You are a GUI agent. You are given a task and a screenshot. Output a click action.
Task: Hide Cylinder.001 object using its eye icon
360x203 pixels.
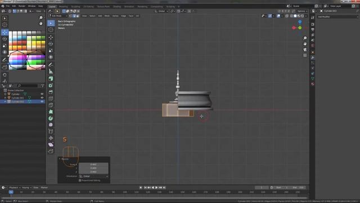coord(42,98)
